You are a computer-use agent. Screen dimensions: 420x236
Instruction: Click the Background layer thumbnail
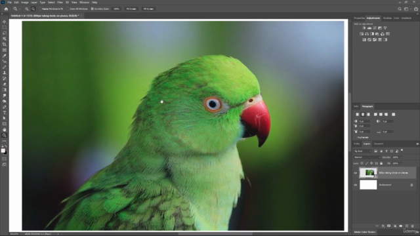368,185
